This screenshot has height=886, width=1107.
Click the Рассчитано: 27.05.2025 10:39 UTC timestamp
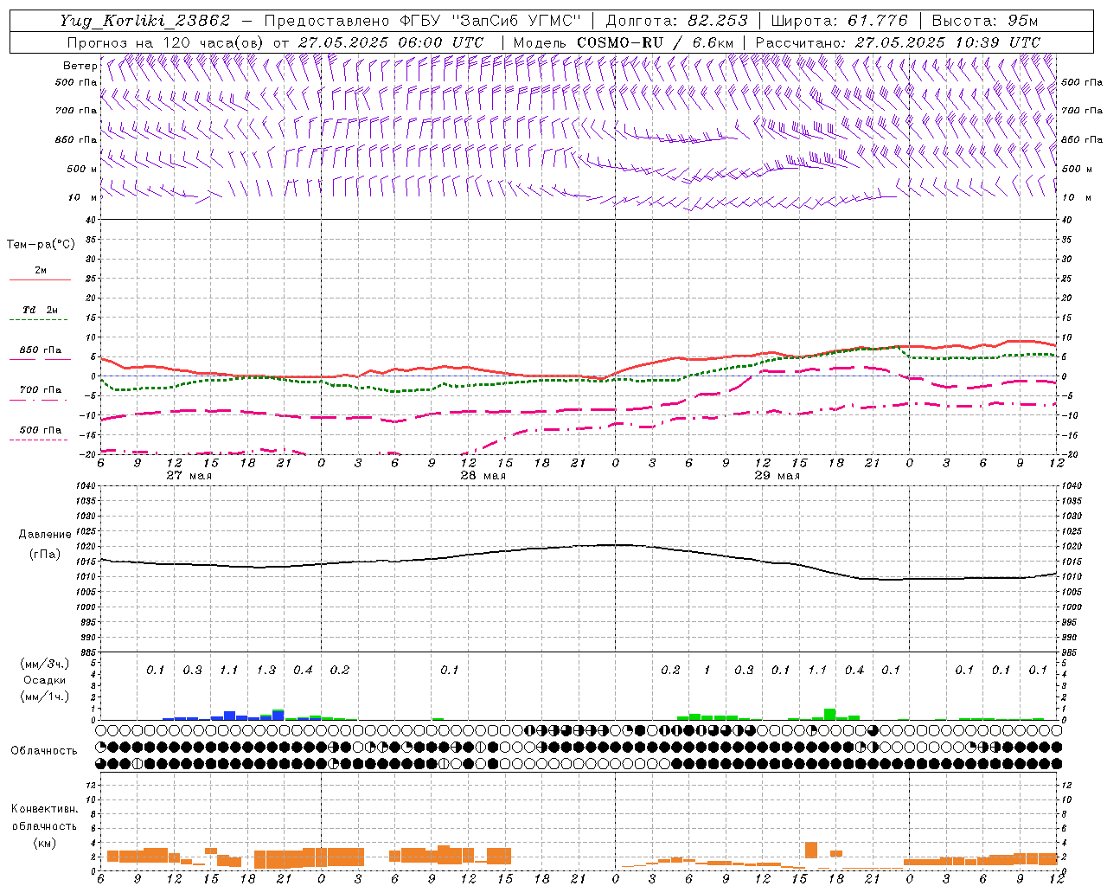tap(898, 42)
